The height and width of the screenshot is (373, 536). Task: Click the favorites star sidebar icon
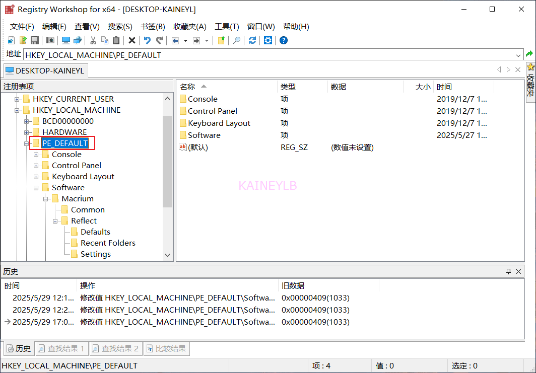click(x=531, y=67)
